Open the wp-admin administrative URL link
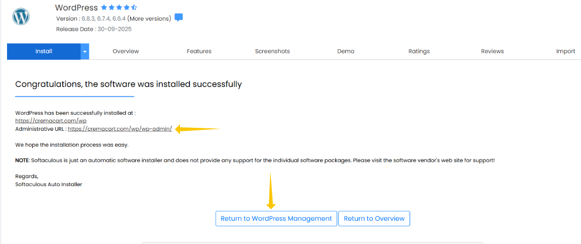The height and width of the screenshot is (244, 581). point(120,129)
